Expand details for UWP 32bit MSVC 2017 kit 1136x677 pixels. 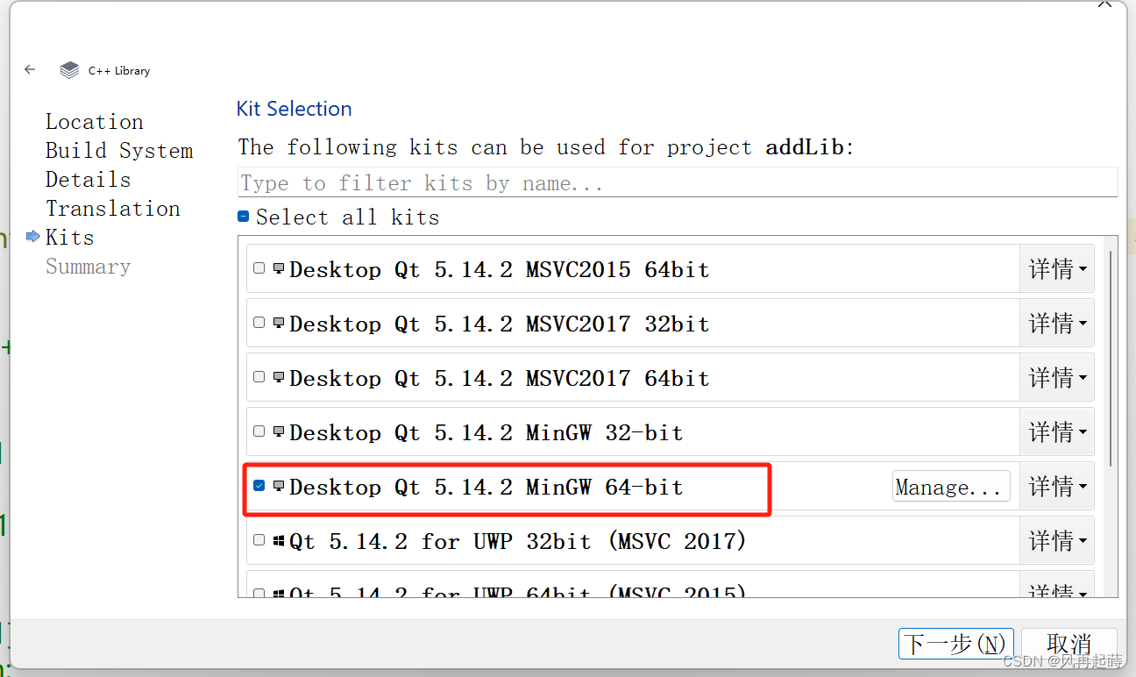1057,541
